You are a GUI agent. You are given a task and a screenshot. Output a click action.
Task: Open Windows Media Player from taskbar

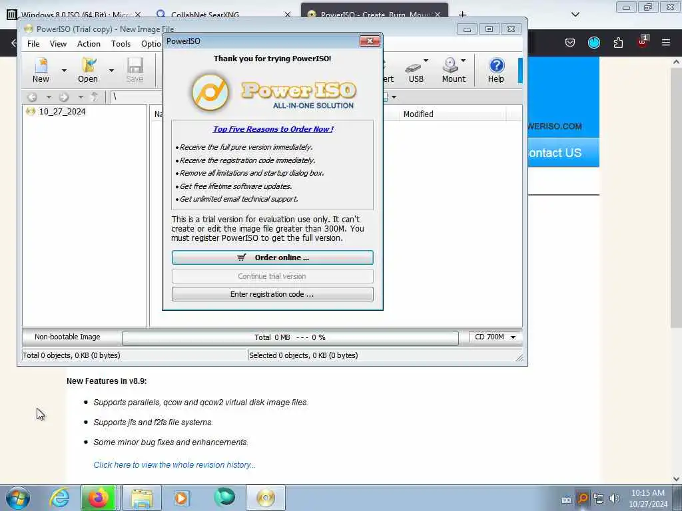(x=181, y=498)
